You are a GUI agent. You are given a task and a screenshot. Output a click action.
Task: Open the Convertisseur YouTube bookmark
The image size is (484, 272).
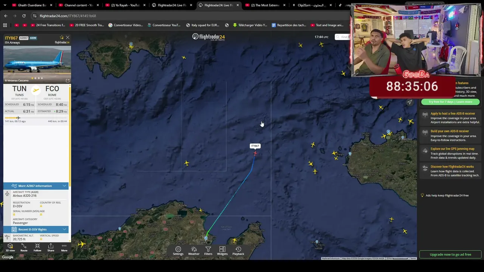(x=163, y=25)
